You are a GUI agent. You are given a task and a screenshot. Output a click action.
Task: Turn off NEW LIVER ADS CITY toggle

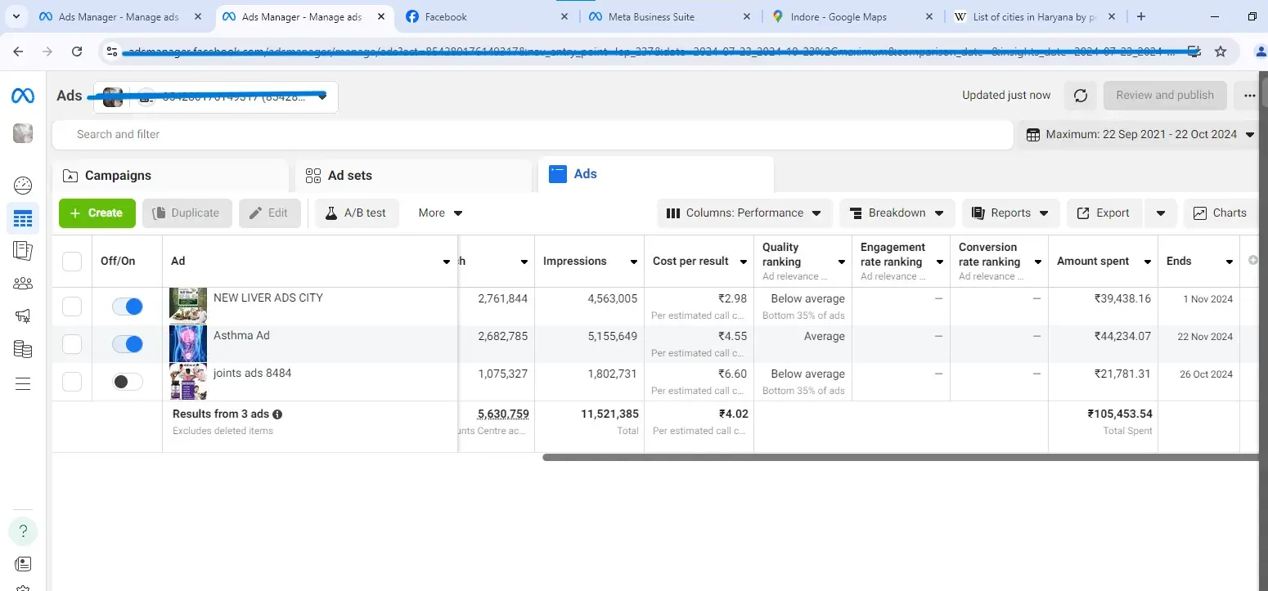[128, 307]
